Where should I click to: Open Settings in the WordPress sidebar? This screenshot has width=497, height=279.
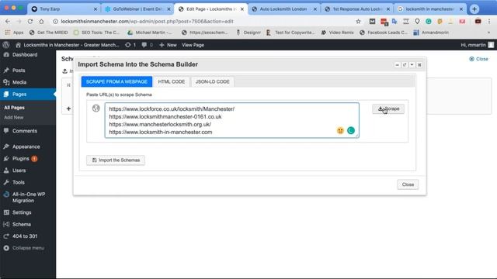(28, 212)
